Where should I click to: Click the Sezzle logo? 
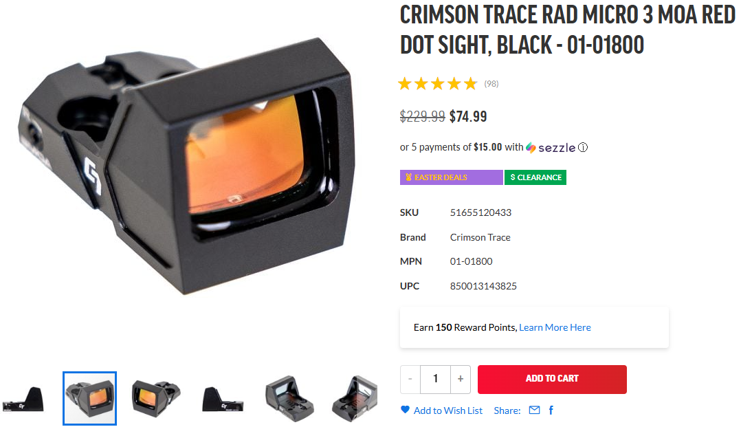(x=551, y=148)
